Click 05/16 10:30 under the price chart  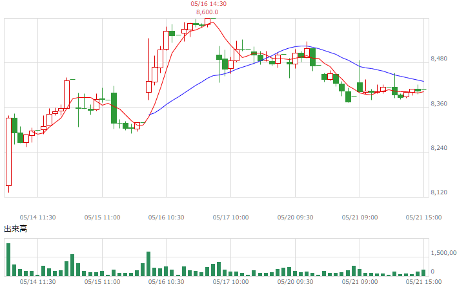pos(166,218)
